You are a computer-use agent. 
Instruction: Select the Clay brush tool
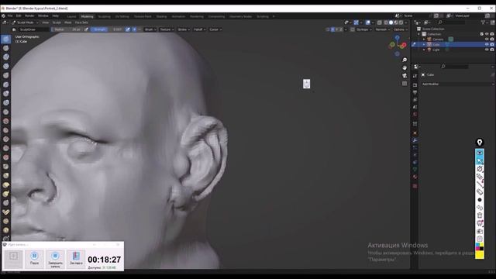click(5, 57)
